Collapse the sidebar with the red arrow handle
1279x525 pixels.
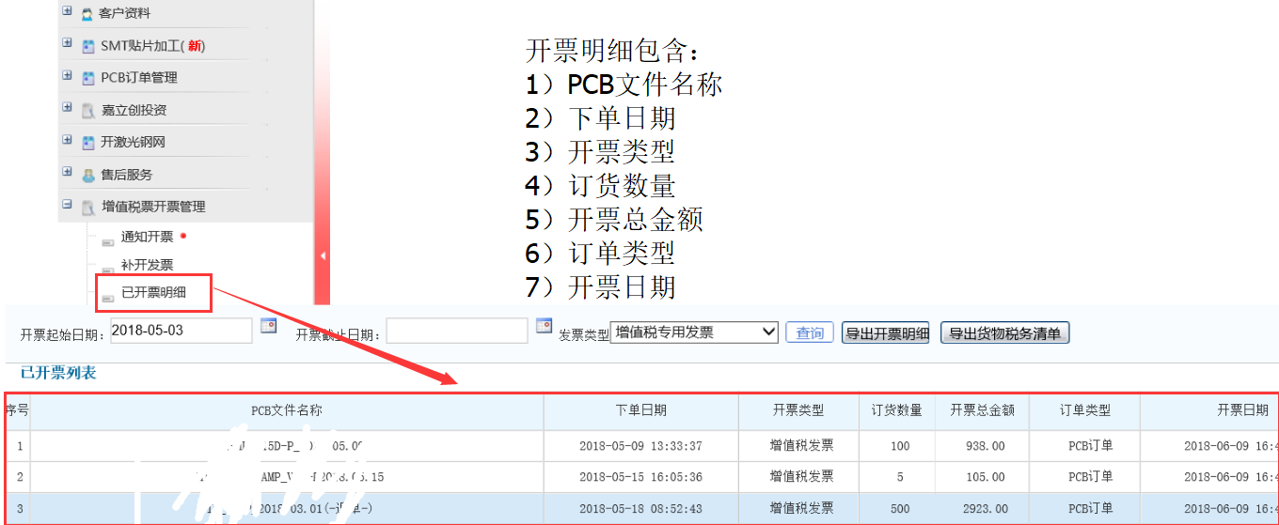[324, 255]
